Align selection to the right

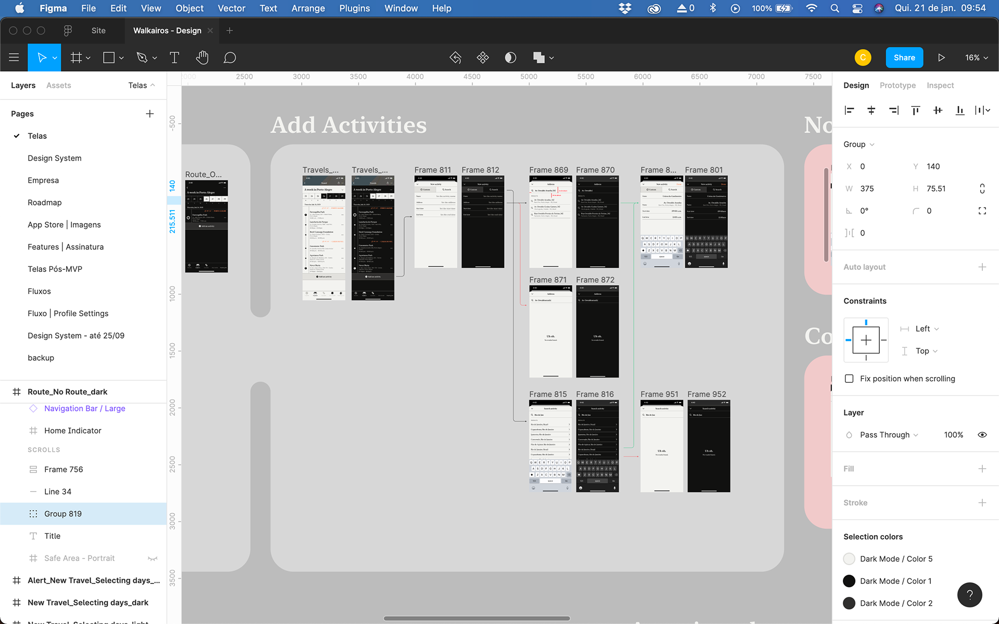(x=894, y=110)
